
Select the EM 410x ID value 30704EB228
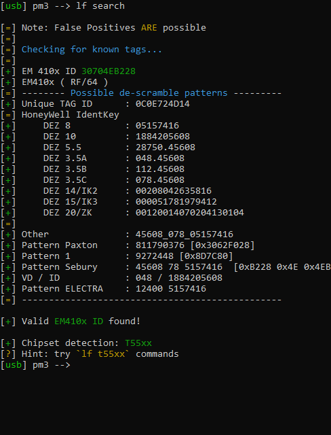[x=109, y=71]
